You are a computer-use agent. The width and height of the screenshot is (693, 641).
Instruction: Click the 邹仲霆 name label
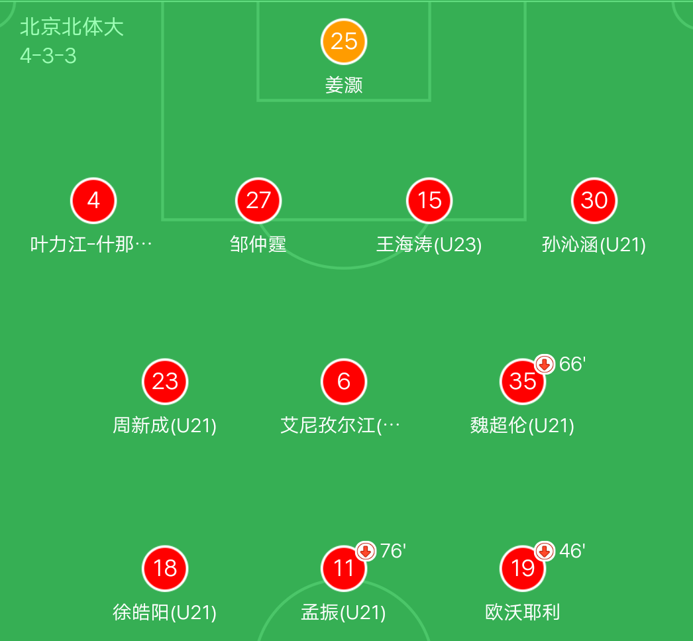point(258,245)
